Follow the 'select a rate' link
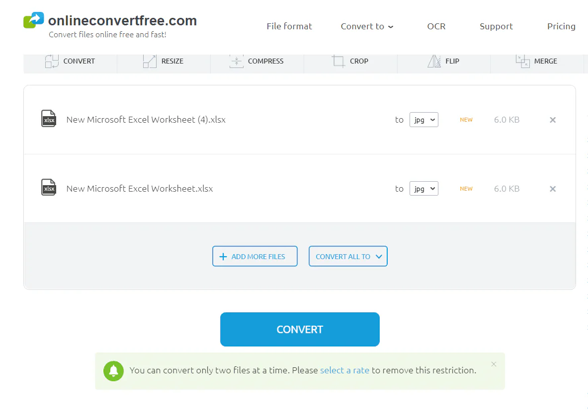The width and height of the screenshot is (588, 416). pos(344,370)
